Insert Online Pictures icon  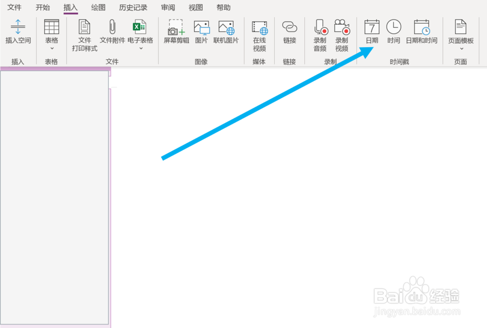(226, 28)
